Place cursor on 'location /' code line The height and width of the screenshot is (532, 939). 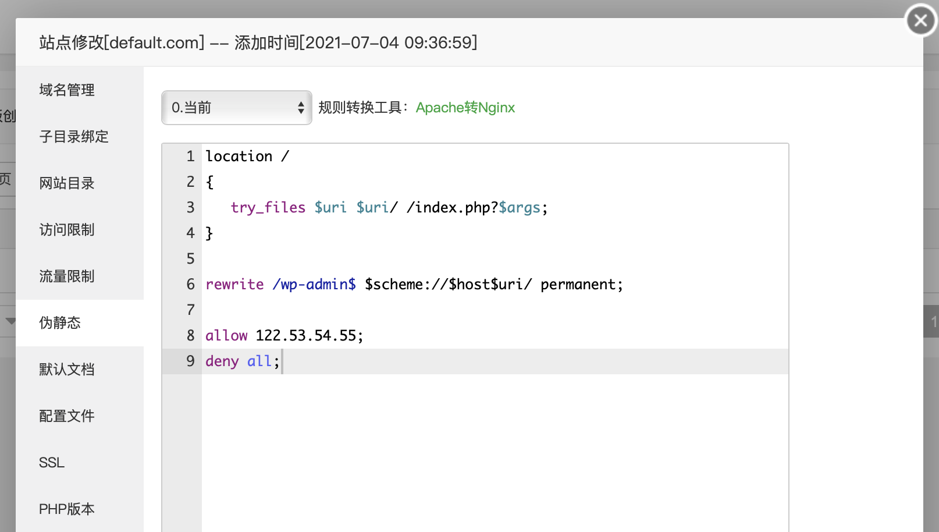[247, 157]
